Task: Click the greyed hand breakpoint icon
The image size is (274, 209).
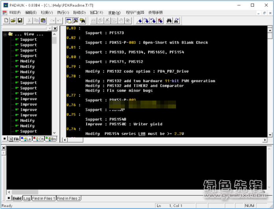Action: pyautogui.click(x=121, y=20)
